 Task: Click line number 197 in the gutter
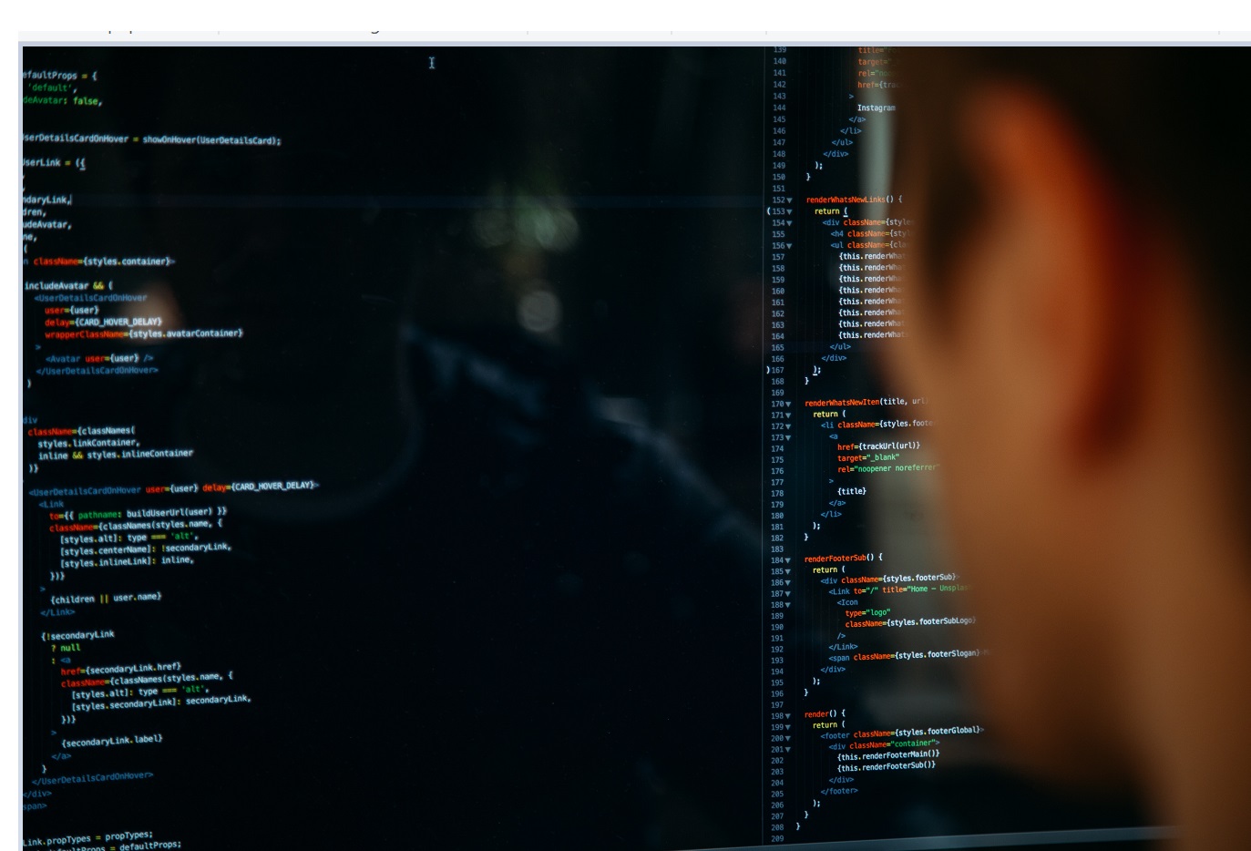(777, 705)
